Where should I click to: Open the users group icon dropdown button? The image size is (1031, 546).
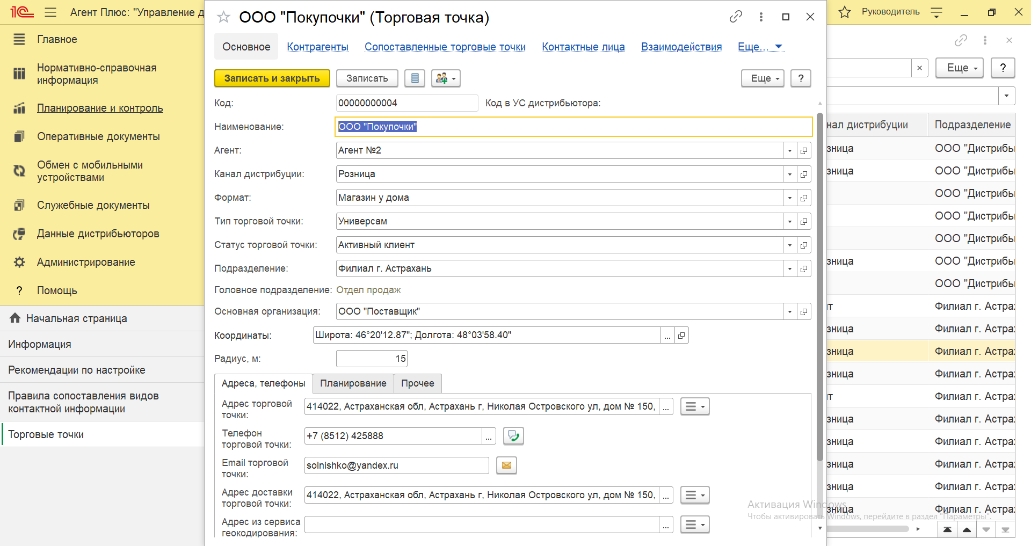point(446,78)
